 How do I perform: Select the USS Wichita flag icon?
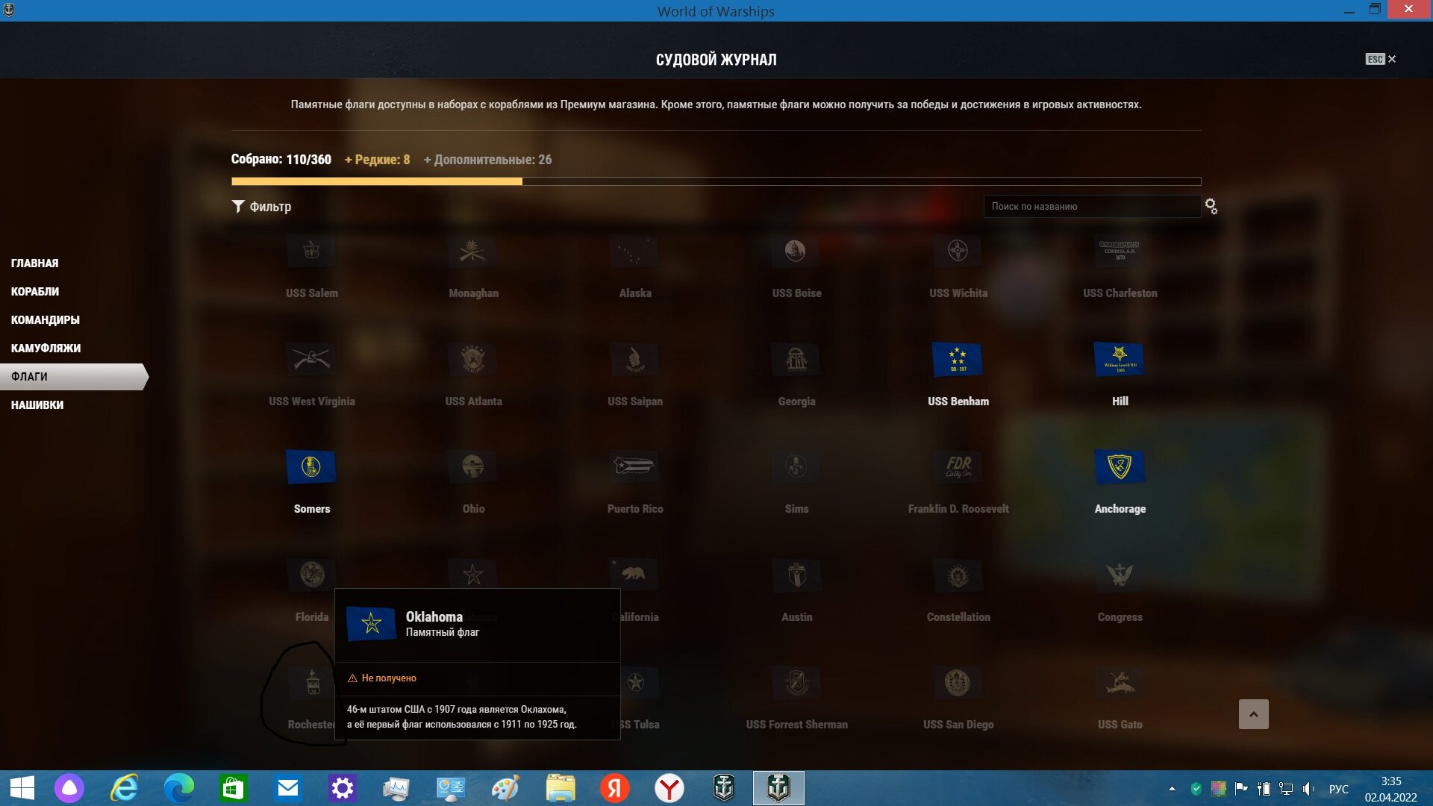click(x=958, y=251)
